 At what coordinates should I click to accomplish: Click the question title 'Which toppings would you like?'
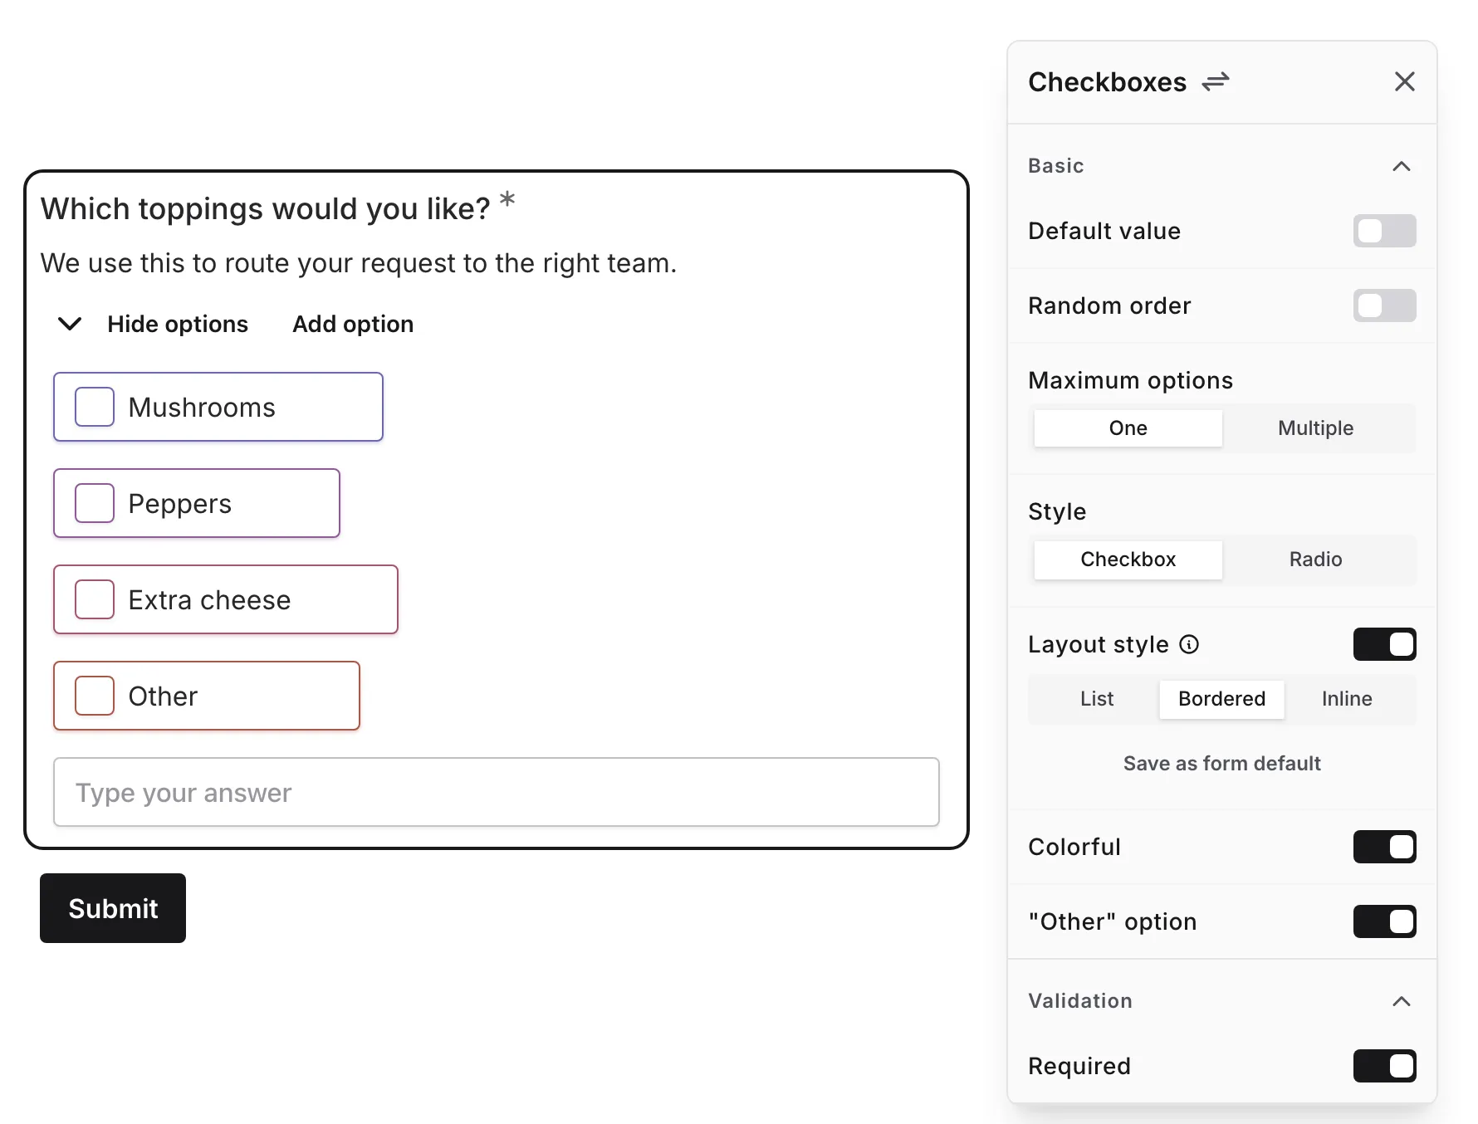[266, 209]
